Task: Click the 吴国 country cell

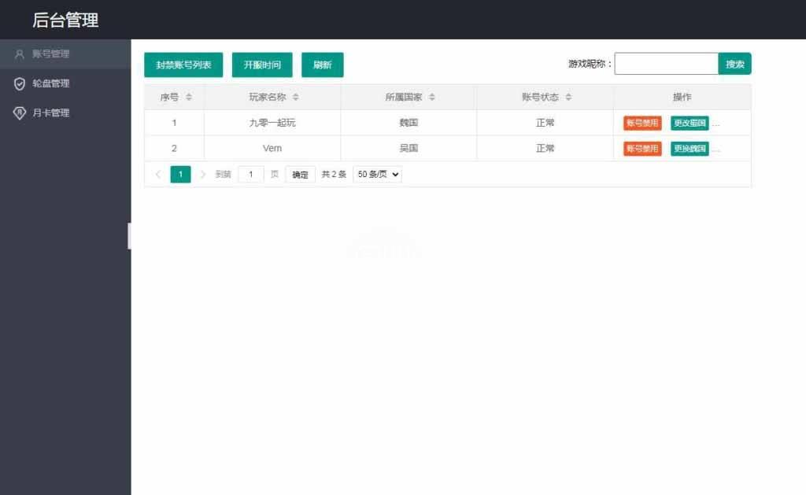Action: (x=409, y=149)
